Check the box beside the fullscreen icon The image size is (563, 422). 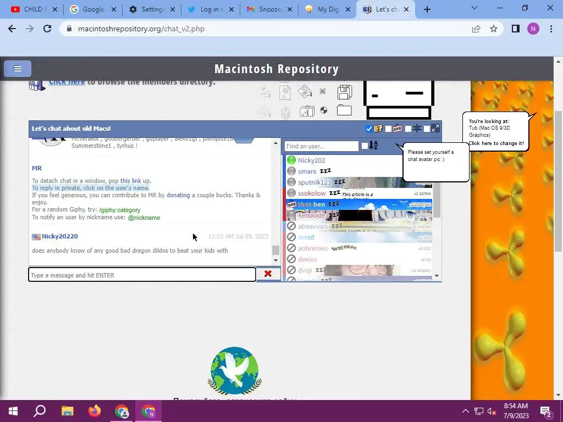[x=427, y=129]
